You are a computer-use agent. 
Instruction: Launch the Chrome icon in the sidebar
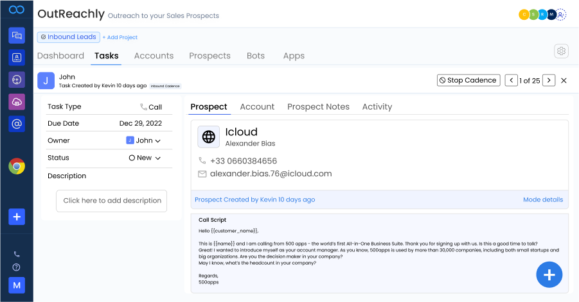click(x=17, y=167)
